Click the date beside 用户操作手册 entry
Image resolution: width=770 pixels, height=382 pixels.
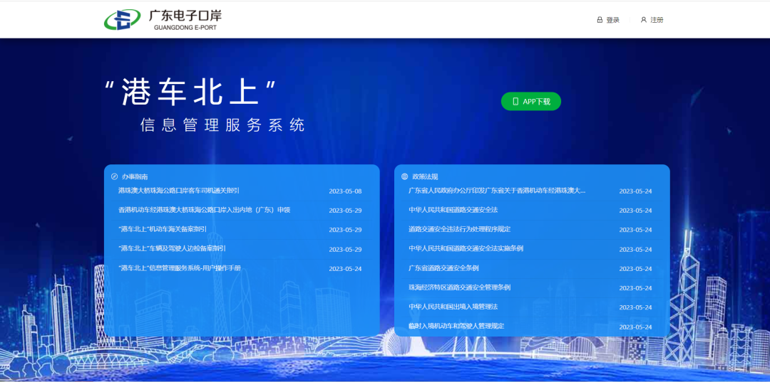[x=345, y=268]
